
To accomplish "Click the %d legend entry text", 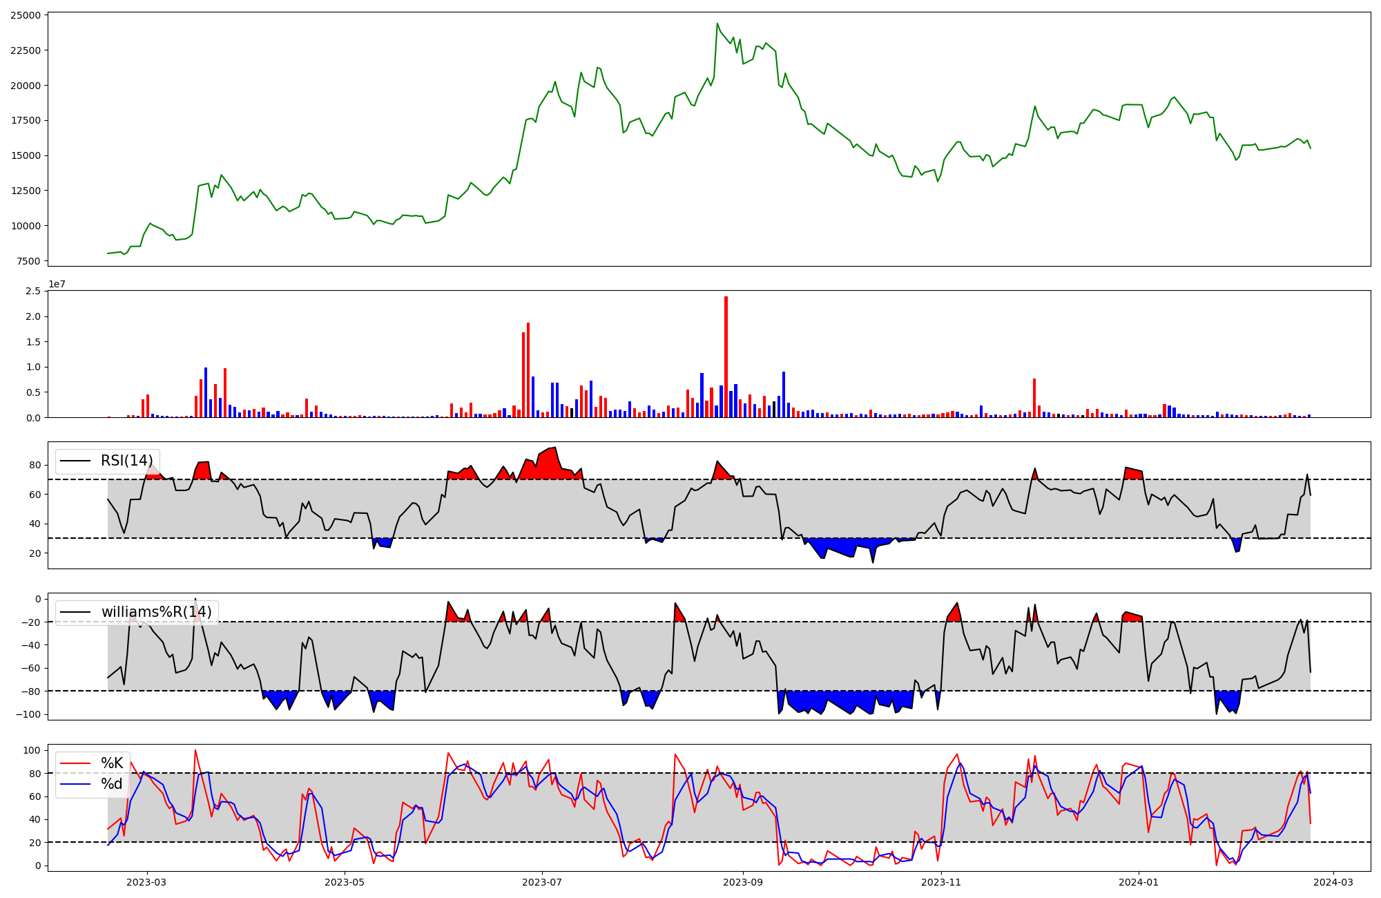I will pyautogui.click(x=112, y=784).
